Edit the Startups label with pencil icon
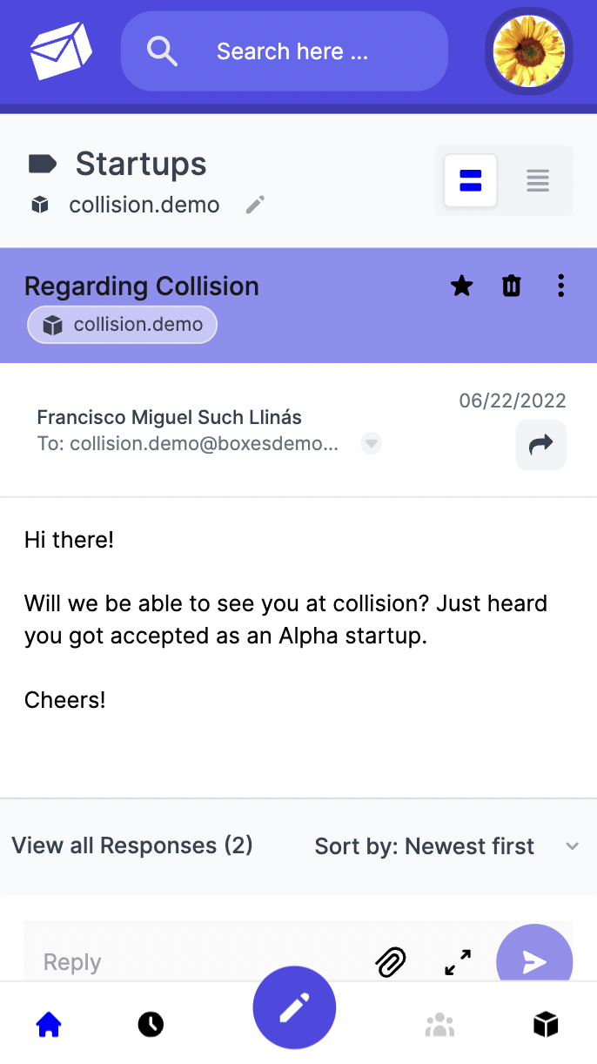 click(255, 205)
